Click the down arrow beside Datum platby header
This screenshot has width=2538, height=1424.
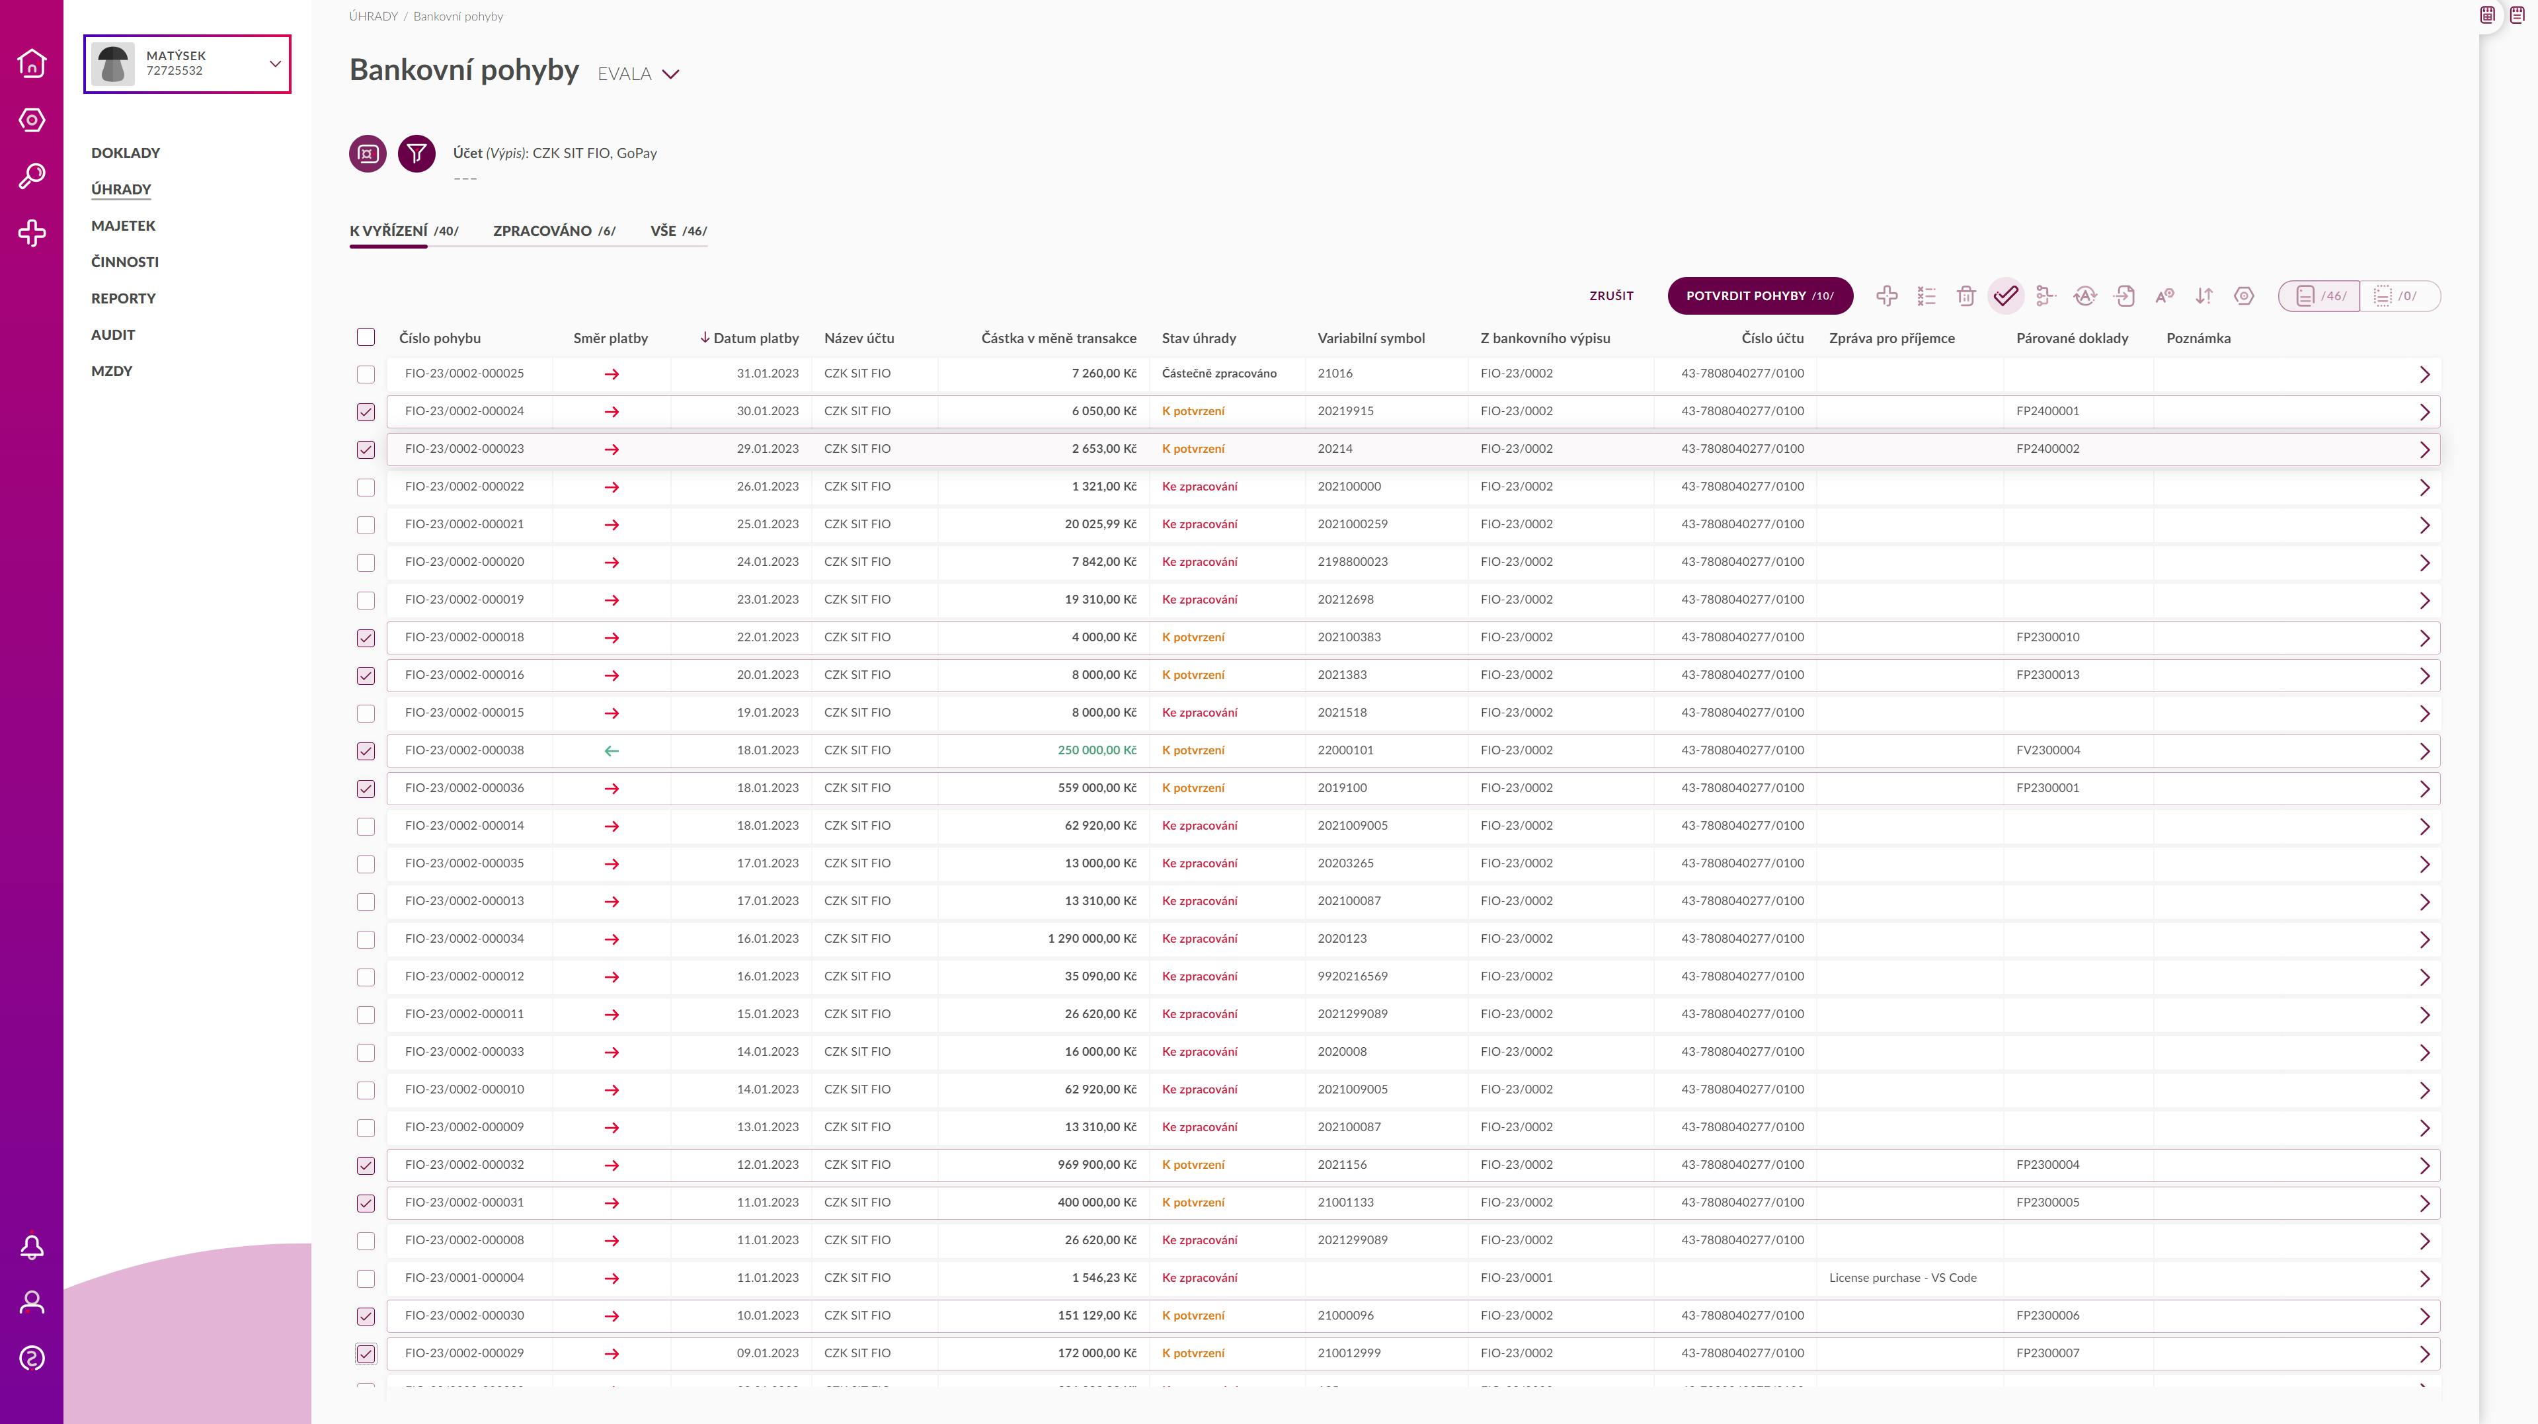(x=705, y=338)
